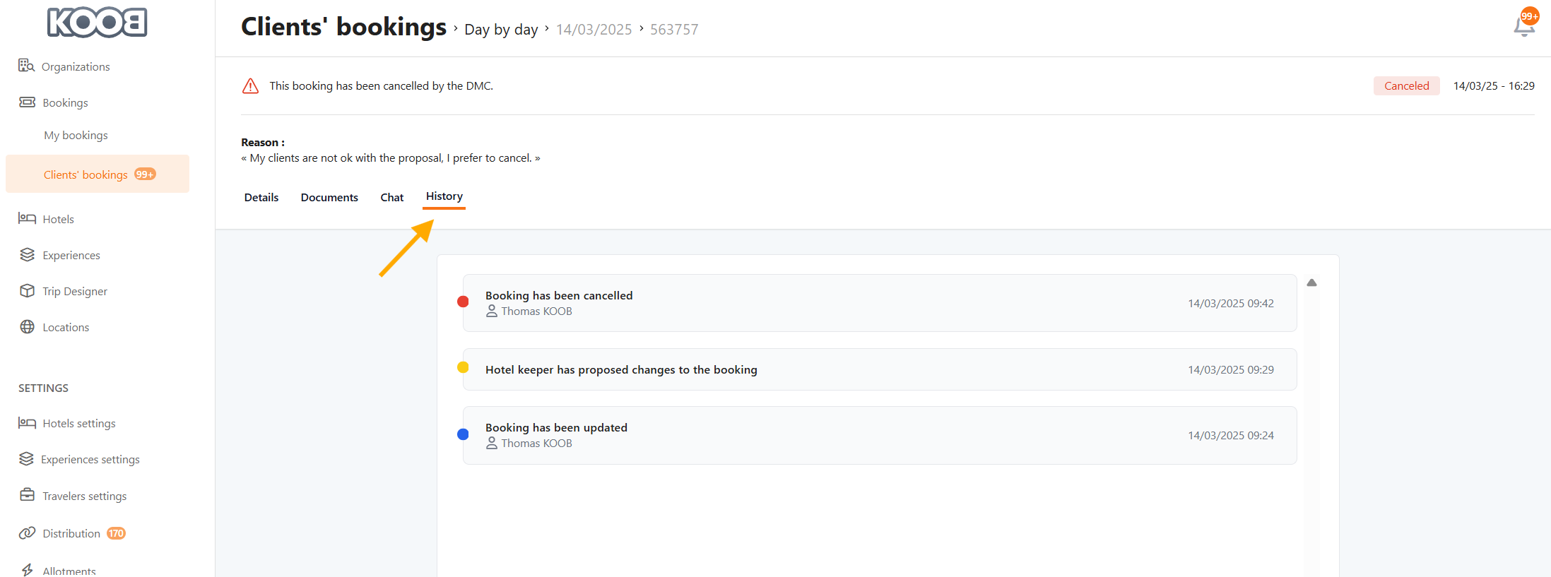Viewport: 1551px width, 577px height.
Task: Open notifications bell icon
Action: coord(1523,27)
